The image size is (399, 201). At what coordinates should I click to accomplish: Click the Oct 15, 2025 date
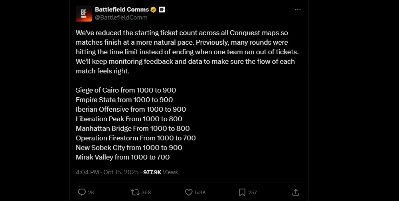(120, 172)
